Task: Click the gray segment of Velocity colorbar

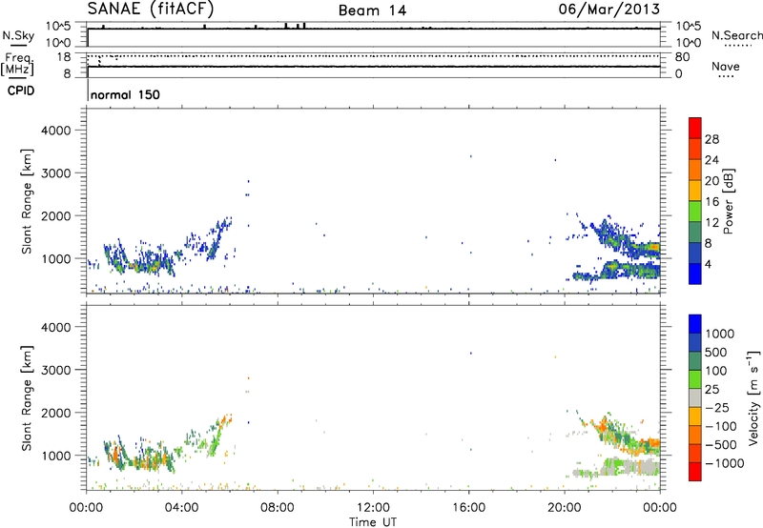Action: click(x=695, y=397)
